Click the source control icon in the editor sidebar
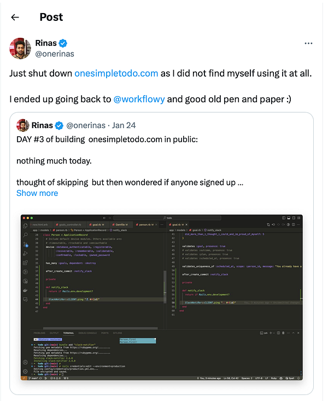Image resolution: width=328 pixels, height=401 pixels. (25, 243)
